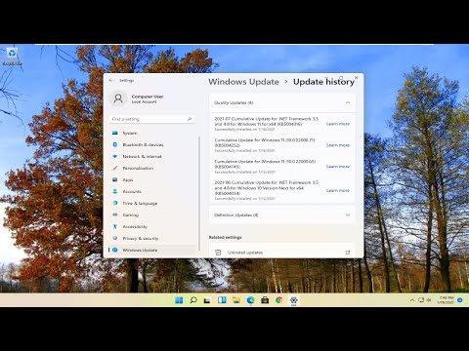
Task: Learn more about KB5004745 cumulative update
Action: pos(338,167)
